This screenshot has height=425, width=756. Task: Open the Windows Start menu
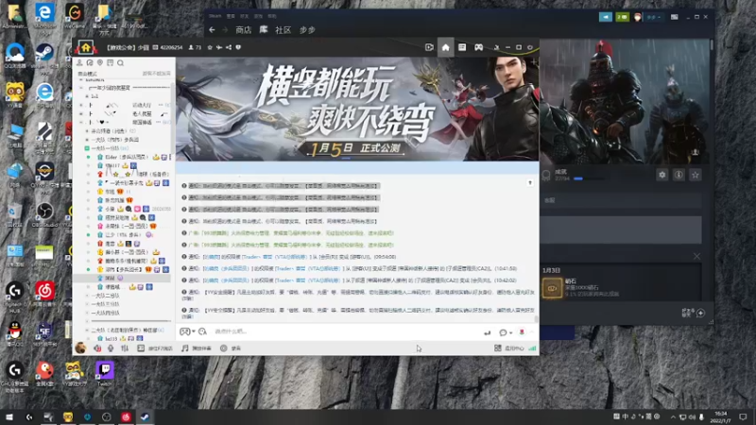click(9, 416)
